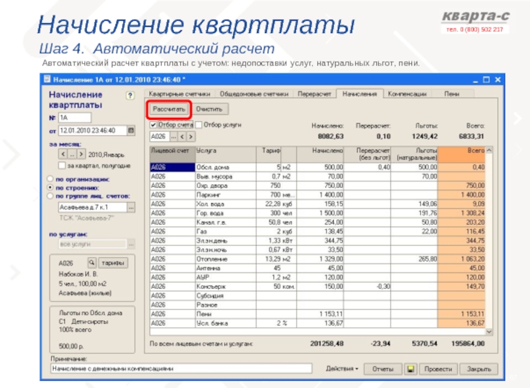
Task: Click the 'Провести' button
Action: point(438,369)
